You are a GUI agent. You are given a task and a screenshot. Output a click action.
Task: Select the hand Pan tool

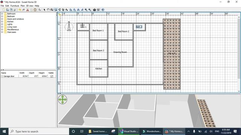tap(48, 10)
